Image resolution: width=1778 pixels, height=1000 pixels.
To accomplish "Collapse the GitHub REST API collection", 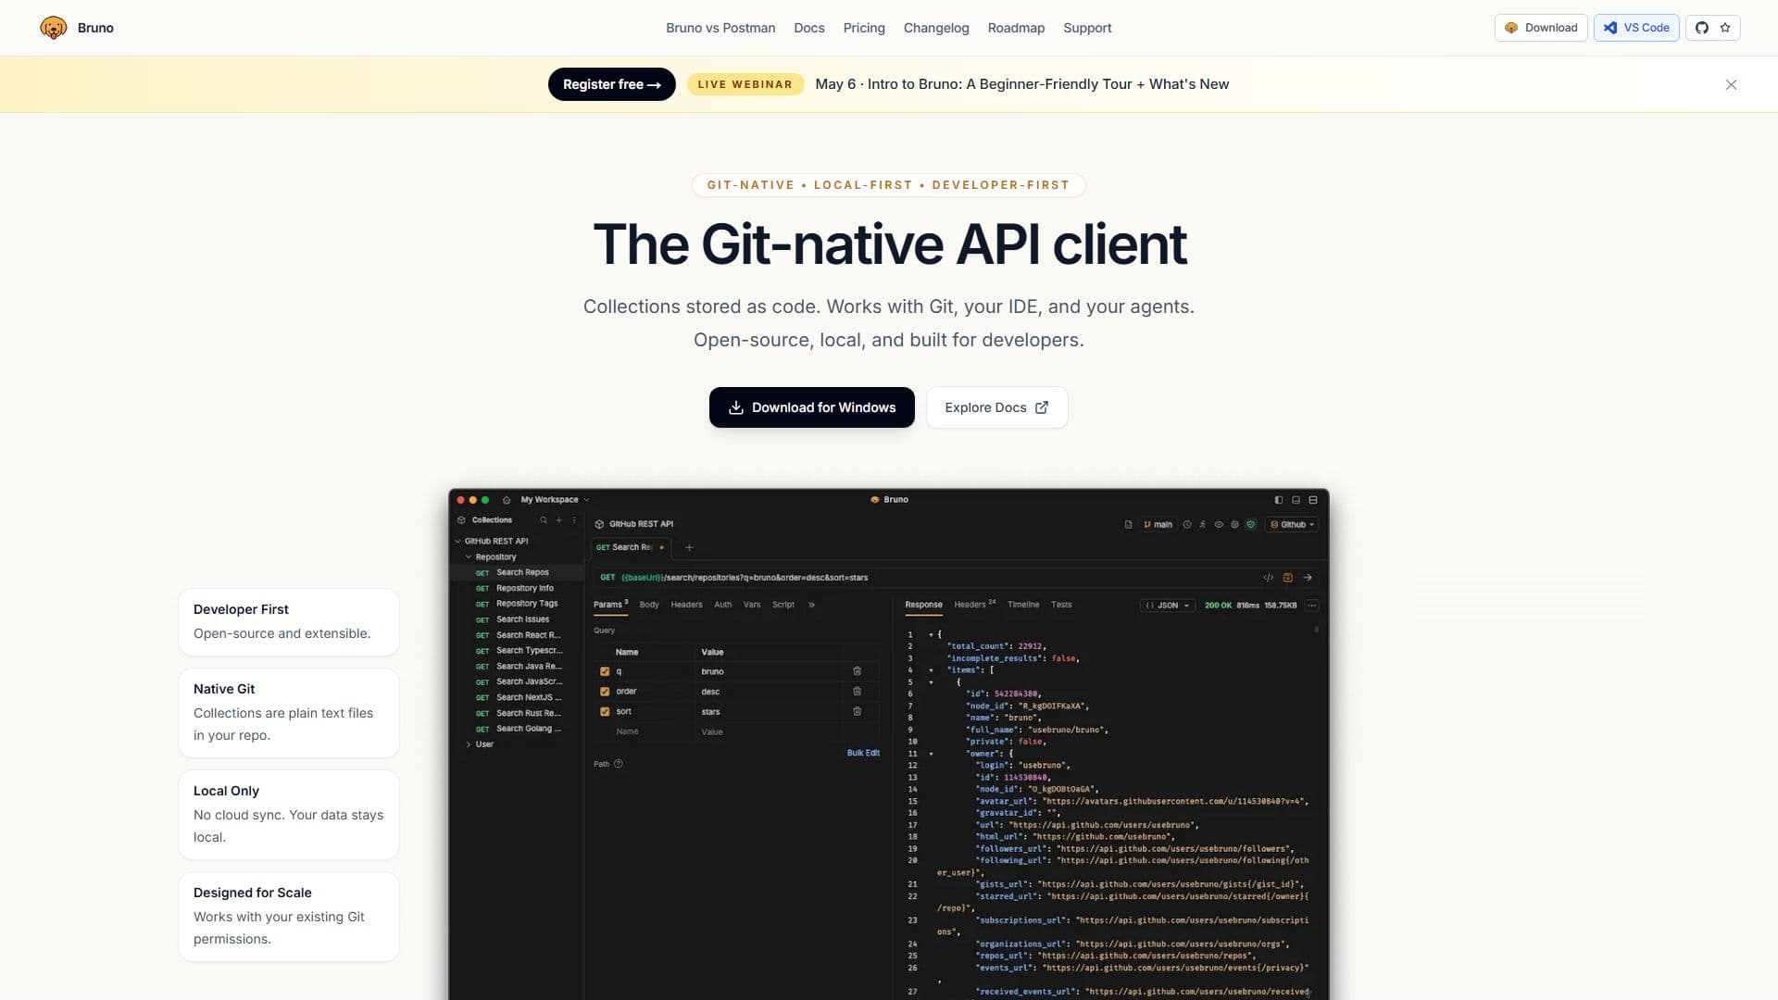I will (x=457, y=542).
